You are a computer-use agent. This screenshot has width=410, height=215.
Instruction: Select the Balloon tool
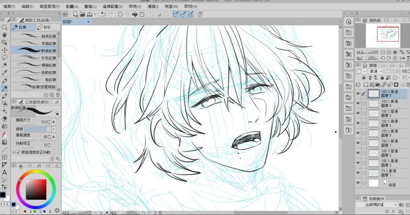pos(4,180)
